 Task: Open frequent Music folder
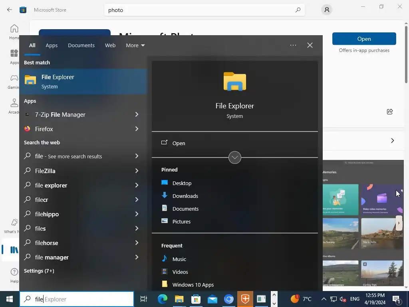[179, 259]
